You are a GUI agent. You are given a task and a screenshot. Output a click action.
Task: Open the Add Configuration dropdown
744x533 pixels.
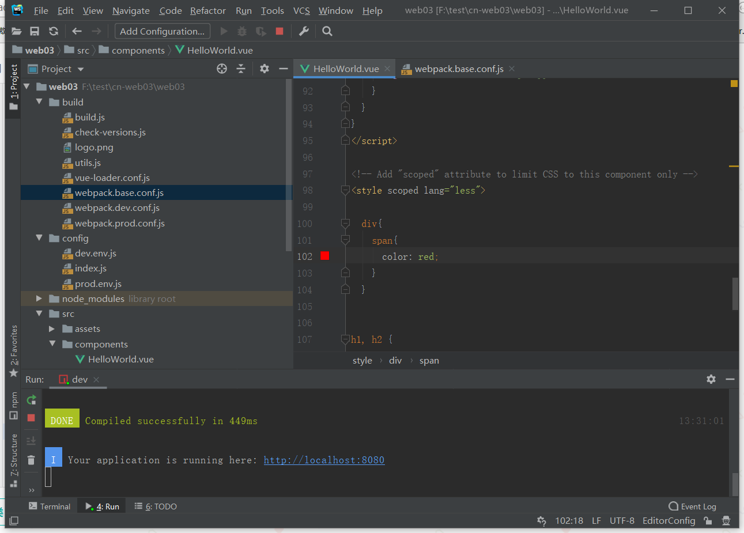162,31
